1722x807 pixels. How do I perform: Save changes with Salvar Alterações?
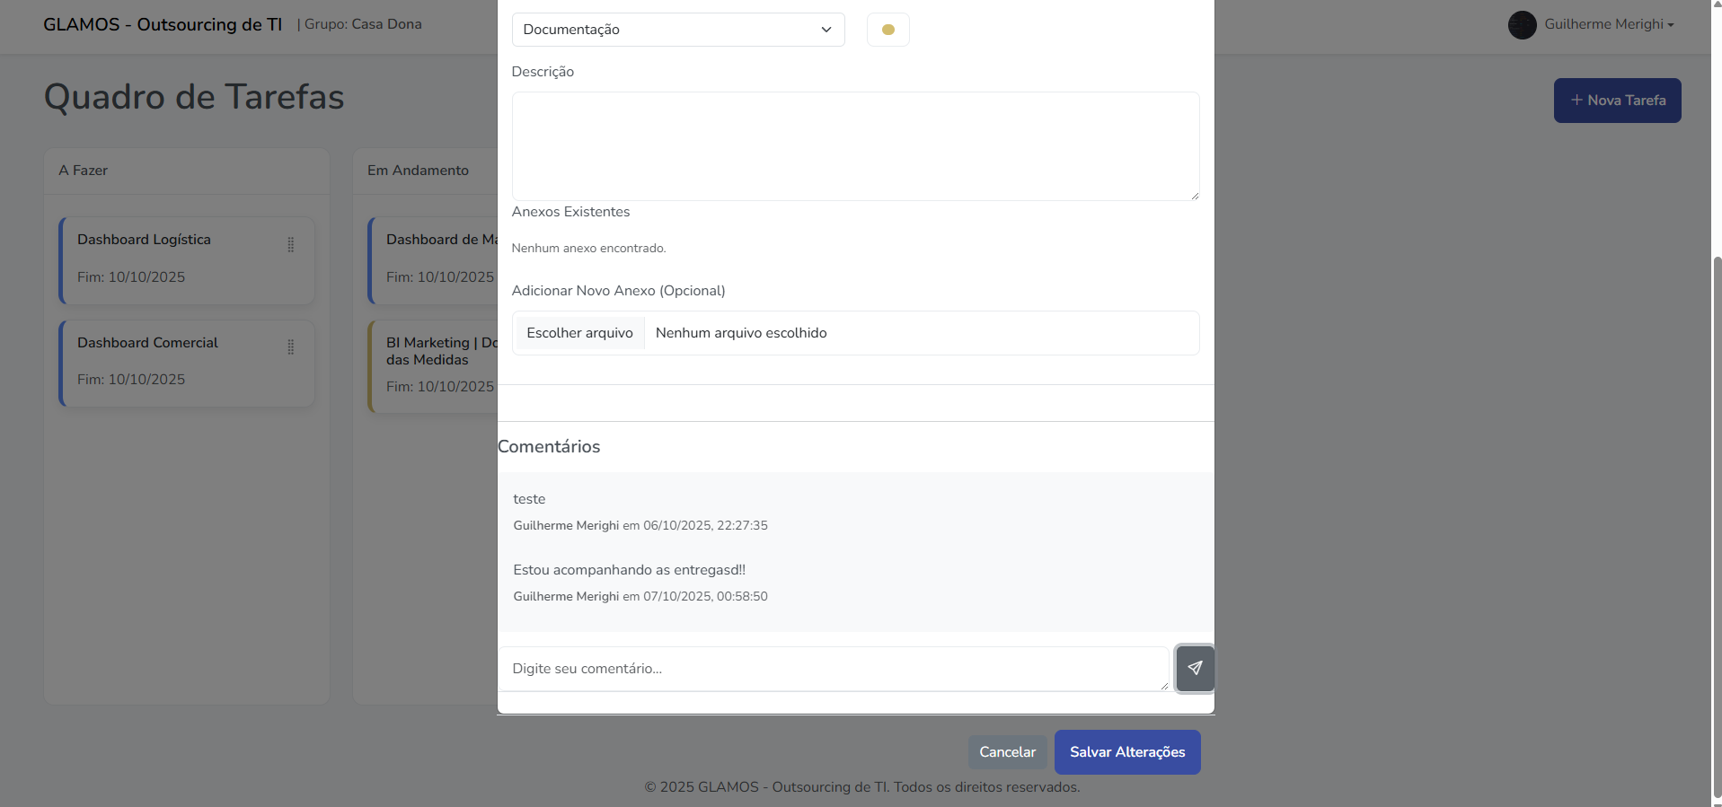tap(1126, 752)
